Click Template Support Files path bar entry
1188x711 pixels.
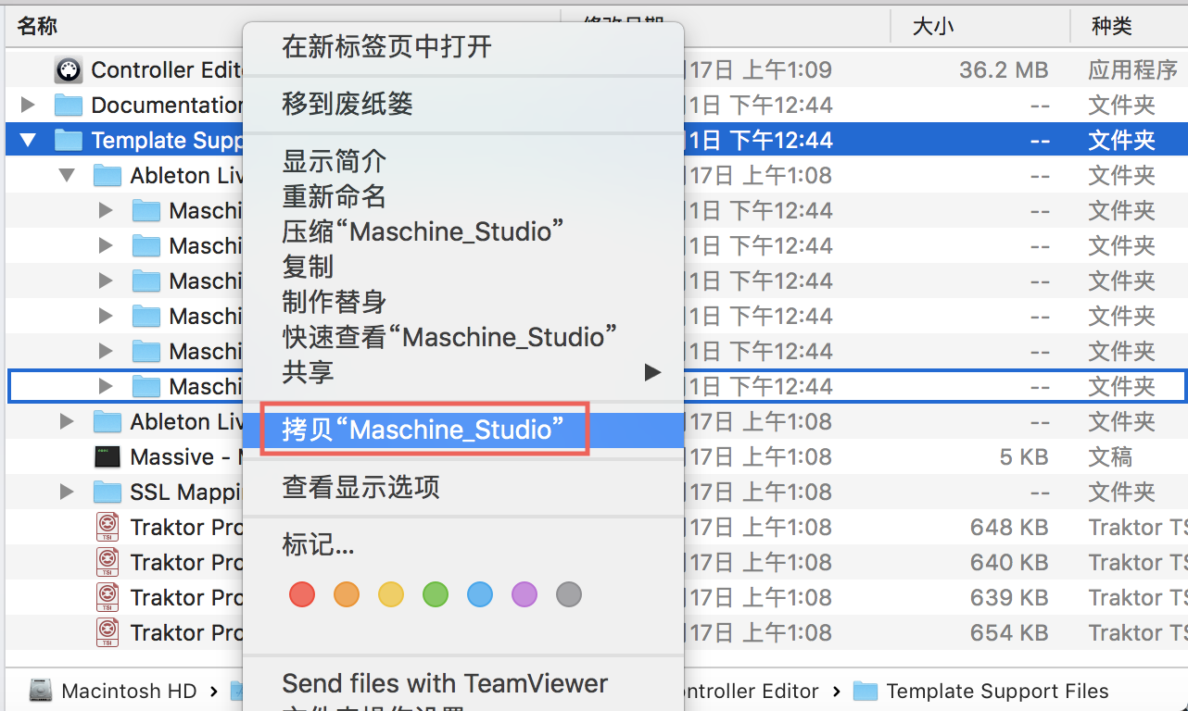997,691
